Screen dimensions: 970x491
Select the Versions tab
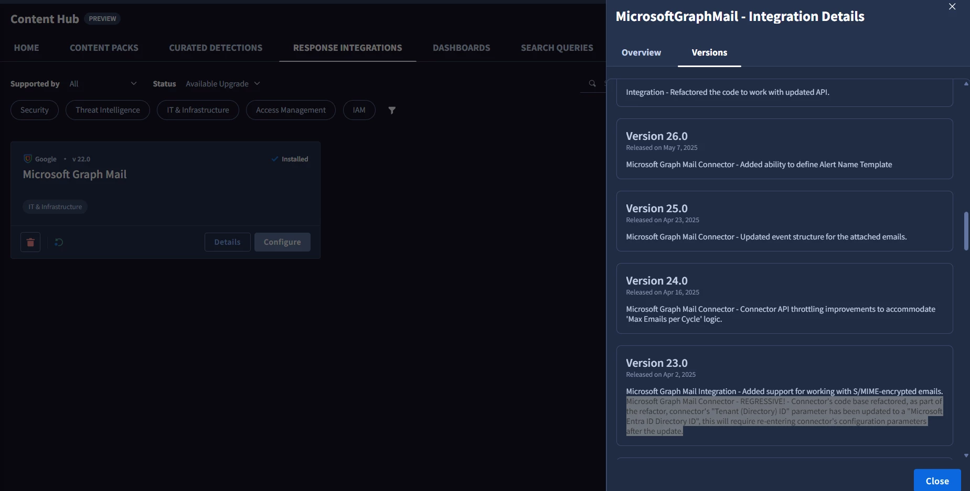(709, 52)
